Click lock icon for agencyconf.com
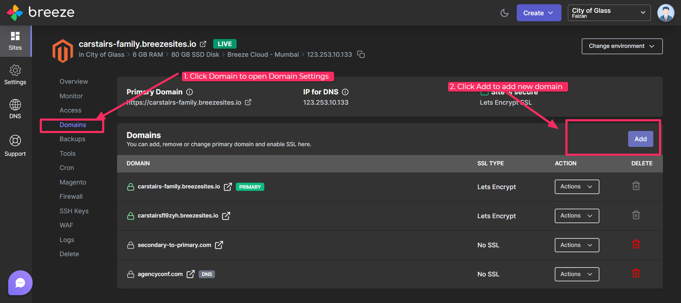 point(131,274)
